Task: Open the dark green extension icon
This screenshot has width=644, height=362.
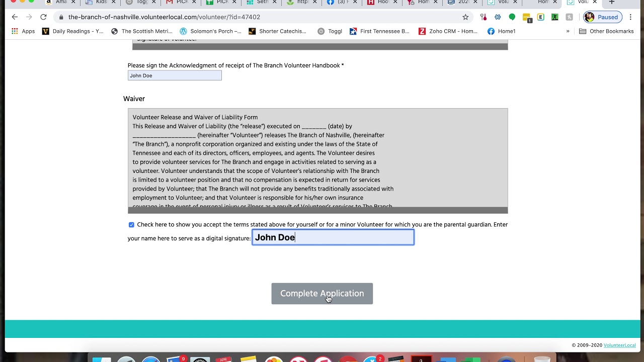Action: [x=555, y=17]
